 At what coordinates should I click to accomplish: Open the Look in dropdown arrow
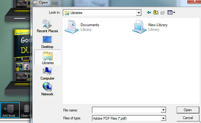(x=139, y=13)
